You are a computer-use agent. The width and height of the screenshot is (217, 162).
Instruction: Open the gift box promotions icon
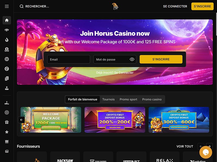tap(7, 122)
